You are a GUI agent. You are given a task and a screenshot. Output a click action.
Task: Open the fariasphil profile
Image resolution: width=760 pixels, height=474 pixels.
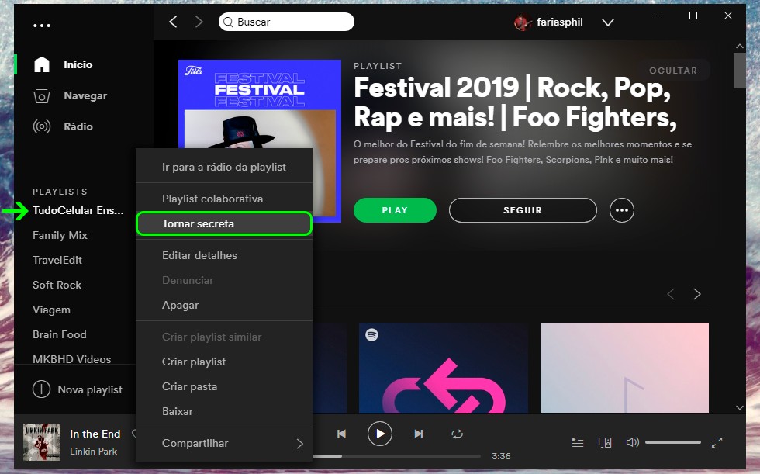coord(549,22)
